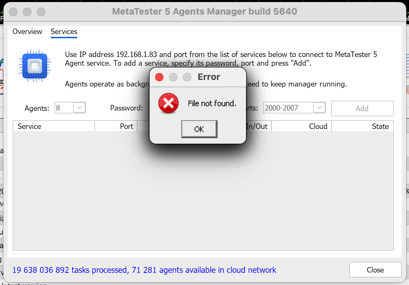The width and height of the screenshot is (409, 285).
Task: Click the In/Out column header
Action: tap(257, 126)
